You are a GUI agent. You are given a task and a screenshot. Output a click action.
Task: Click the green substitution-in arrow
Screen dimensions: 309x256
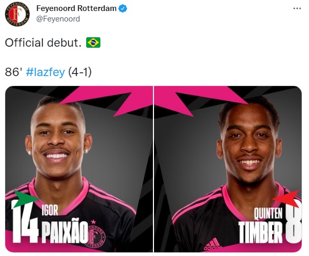tap(26, 199)
